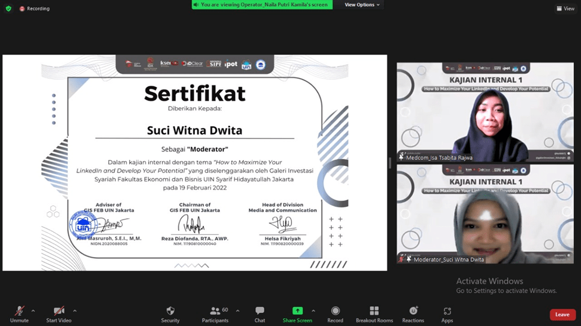
Task: Select Moderator_Suci Witna Dwita video tile
Action: [485, 214]
